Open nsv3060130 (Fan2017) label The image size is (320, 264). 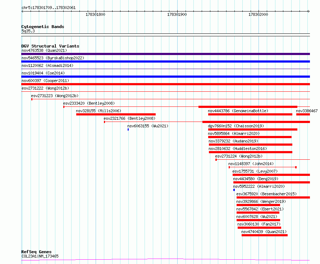click(x=259, y=224)
